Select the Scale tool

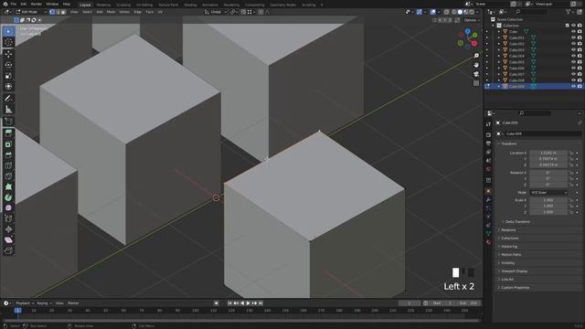pyautogui.click(x=8, y=76)
